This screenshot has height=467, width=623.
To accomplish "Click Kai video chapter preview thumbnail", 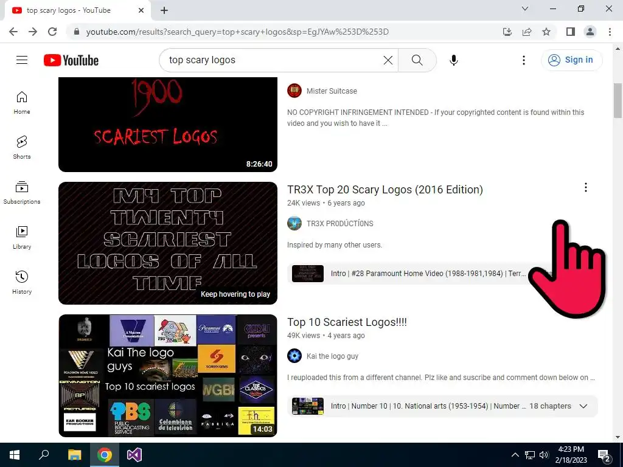I will point(308,406).
